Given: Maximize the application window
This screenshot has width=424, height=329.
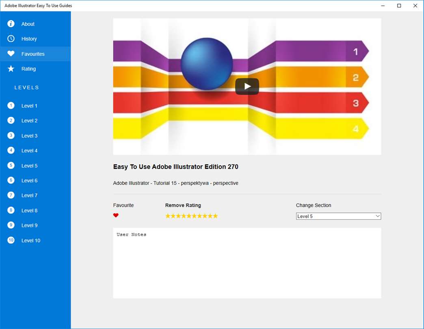Looking at the screenshot, I should click(x=399, y=6).
